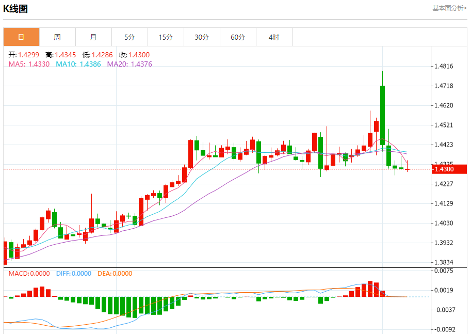Switch to the 月 monthly tab

point(93,37)
